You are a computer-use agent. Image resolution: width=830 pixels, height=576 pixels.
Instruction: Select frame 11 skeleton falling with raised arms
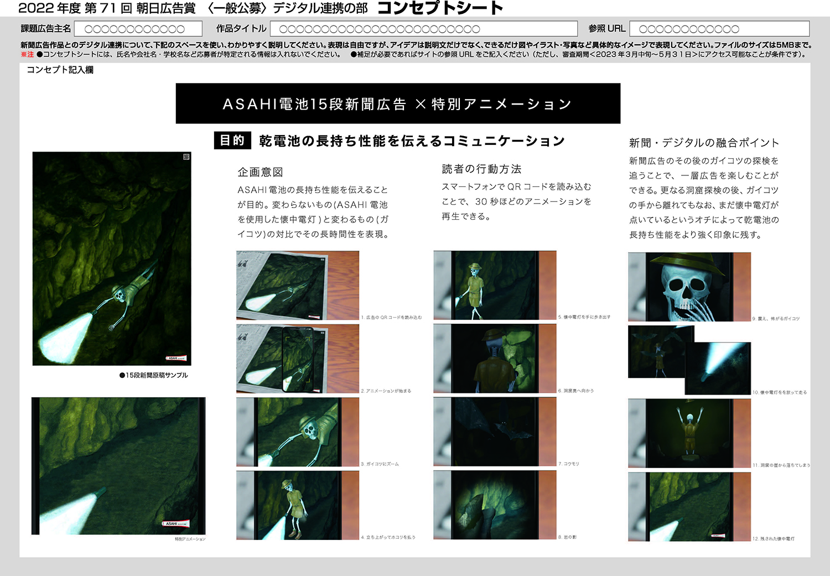(689, 433)
